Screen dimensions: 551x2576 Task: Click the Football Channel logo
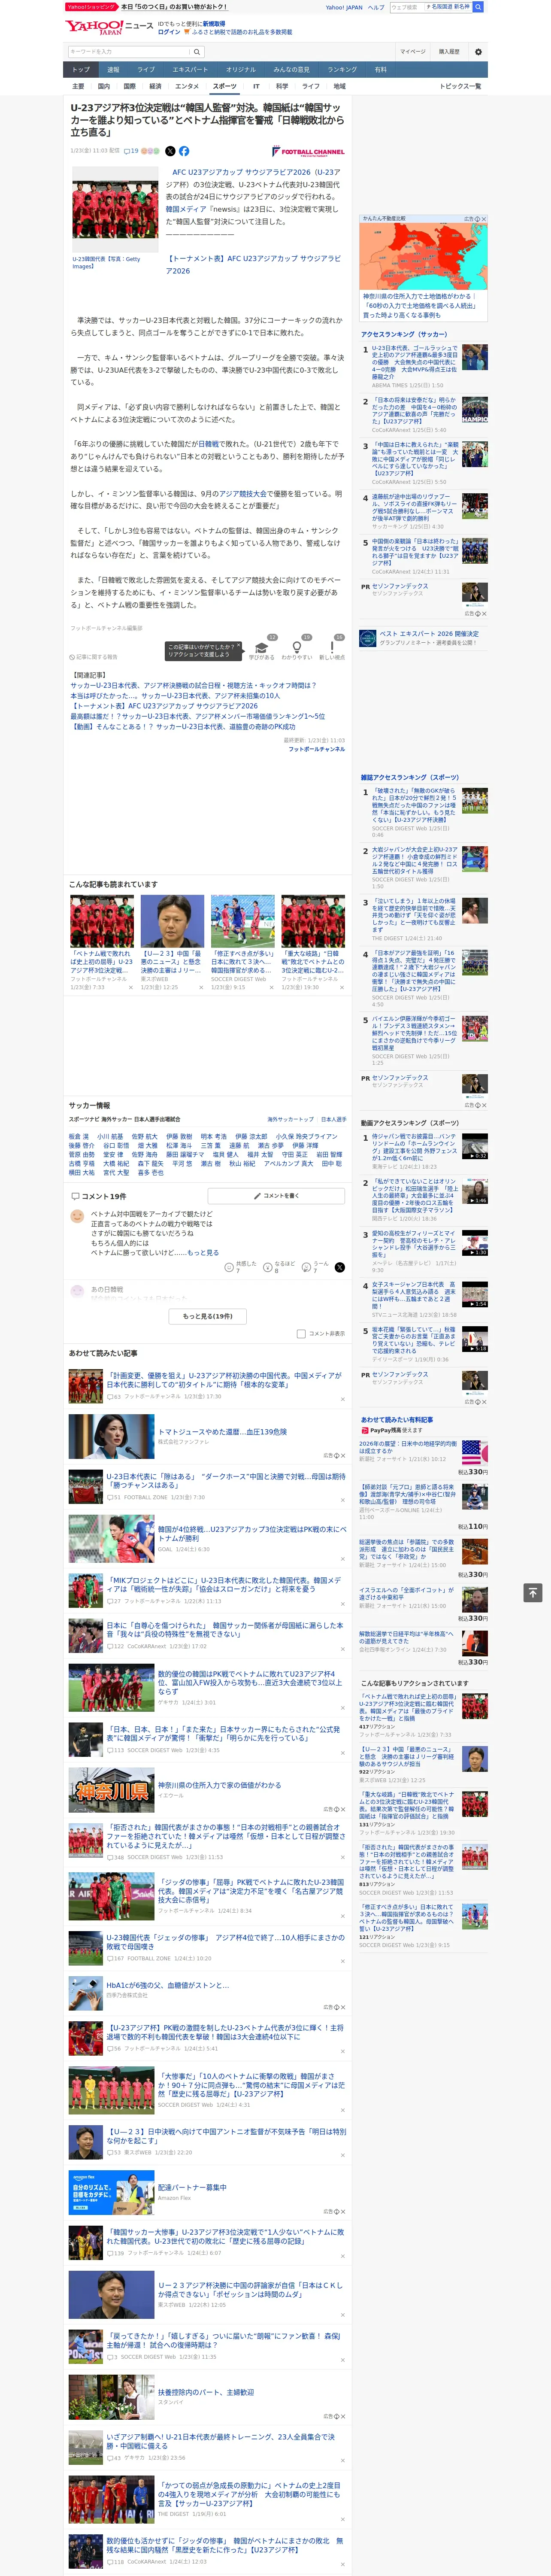click(309, 152)
